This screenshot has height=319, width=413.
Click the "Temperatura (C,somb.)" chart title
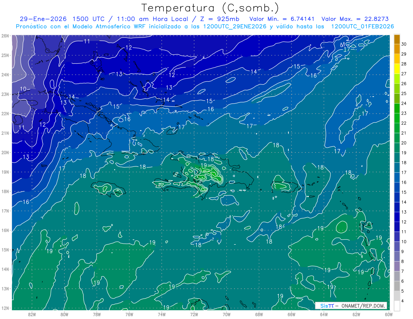[x=210, y=8]
